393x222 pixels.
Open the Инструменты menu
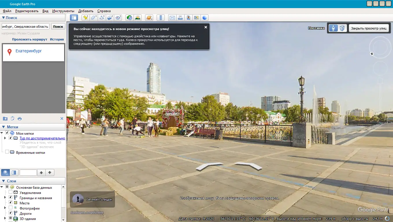point(63,11)
